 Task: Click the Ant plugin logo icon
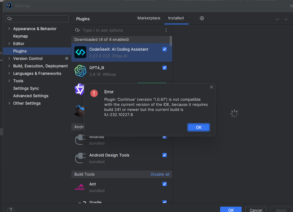(80, 187)
